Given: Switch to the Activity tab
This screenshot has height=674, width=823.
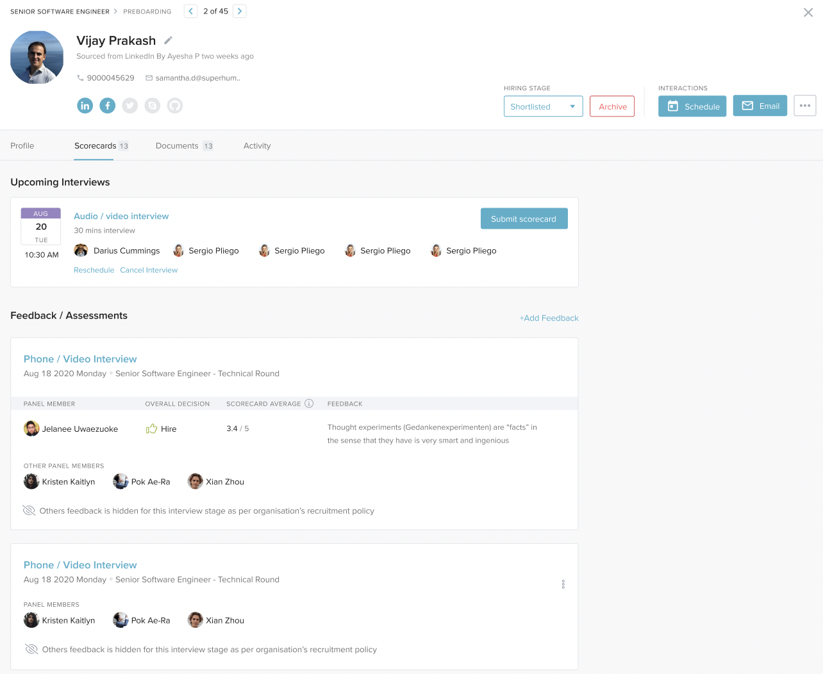Looking at the screenshot, I should point(257,146).
